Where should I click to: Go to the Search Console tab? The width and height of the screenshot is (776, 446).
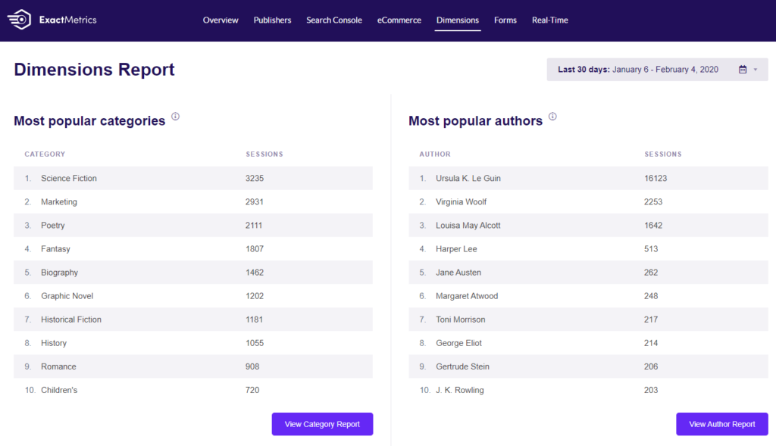tap(334, 20)
